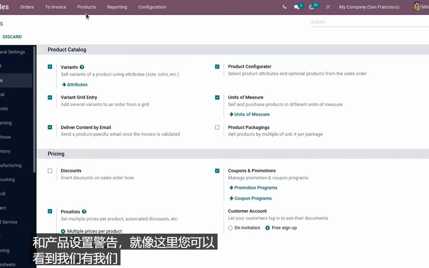This screenshot has width=429, height=268.
Task: Enable the Discounts checkbox
Action: [50, 171]
